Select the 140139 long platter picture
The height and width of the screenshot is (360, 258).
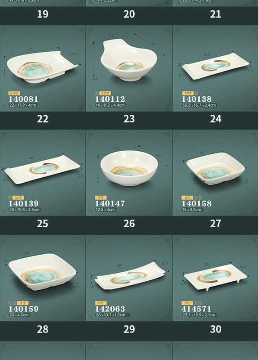click(42, 170)
